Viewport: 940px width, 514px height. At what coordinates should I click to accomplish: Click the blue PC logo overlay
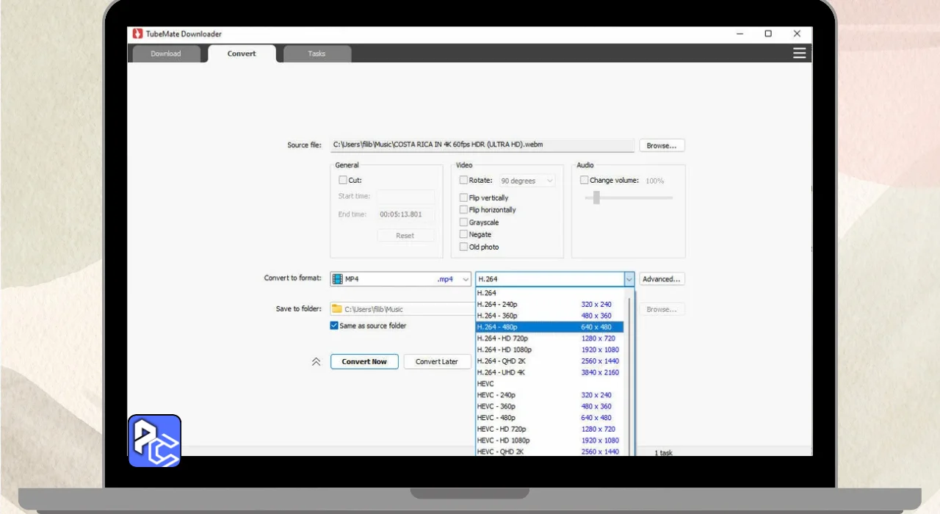coord(154,441)
